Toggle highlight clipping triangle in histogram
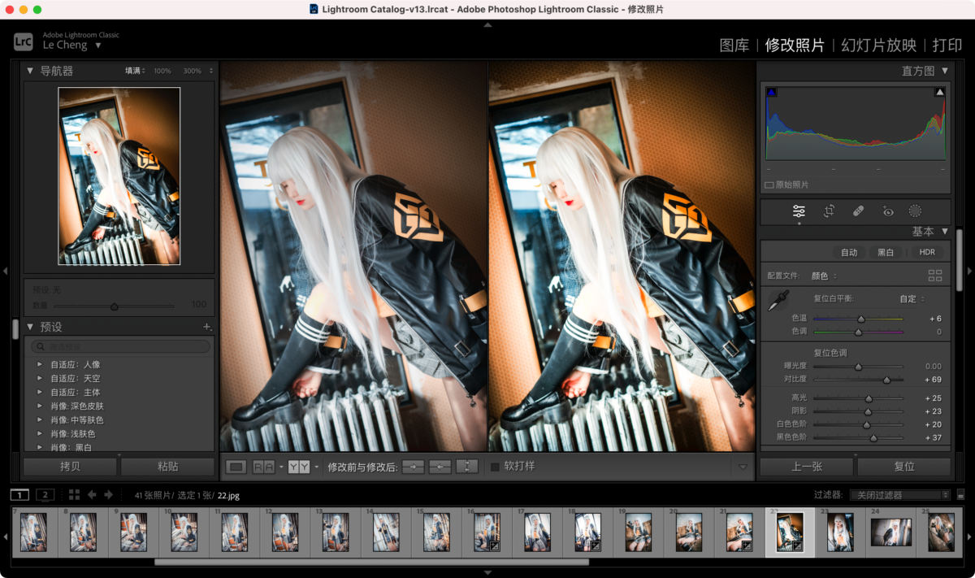Viewport: 975px width, 578px height. [x=940, y=93]
